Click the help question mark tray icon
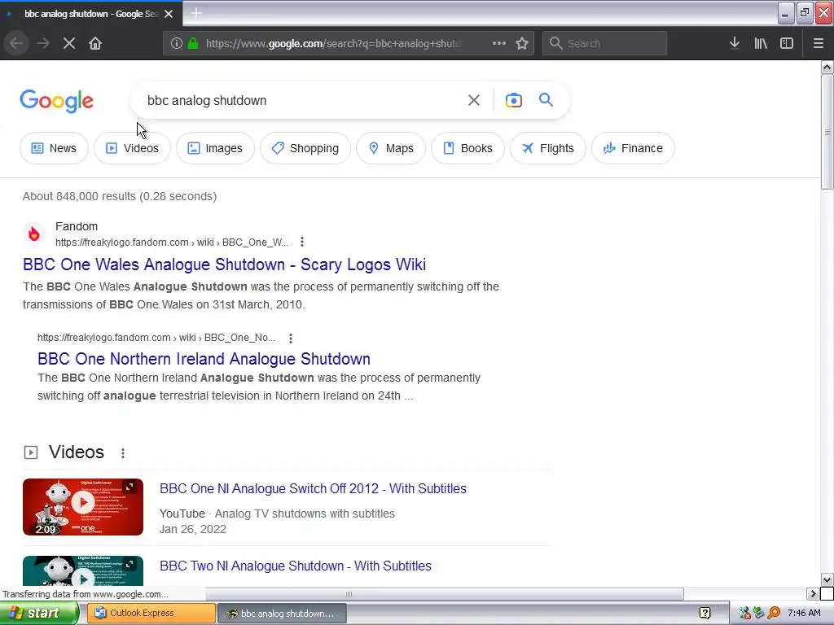 coord(705,614)
